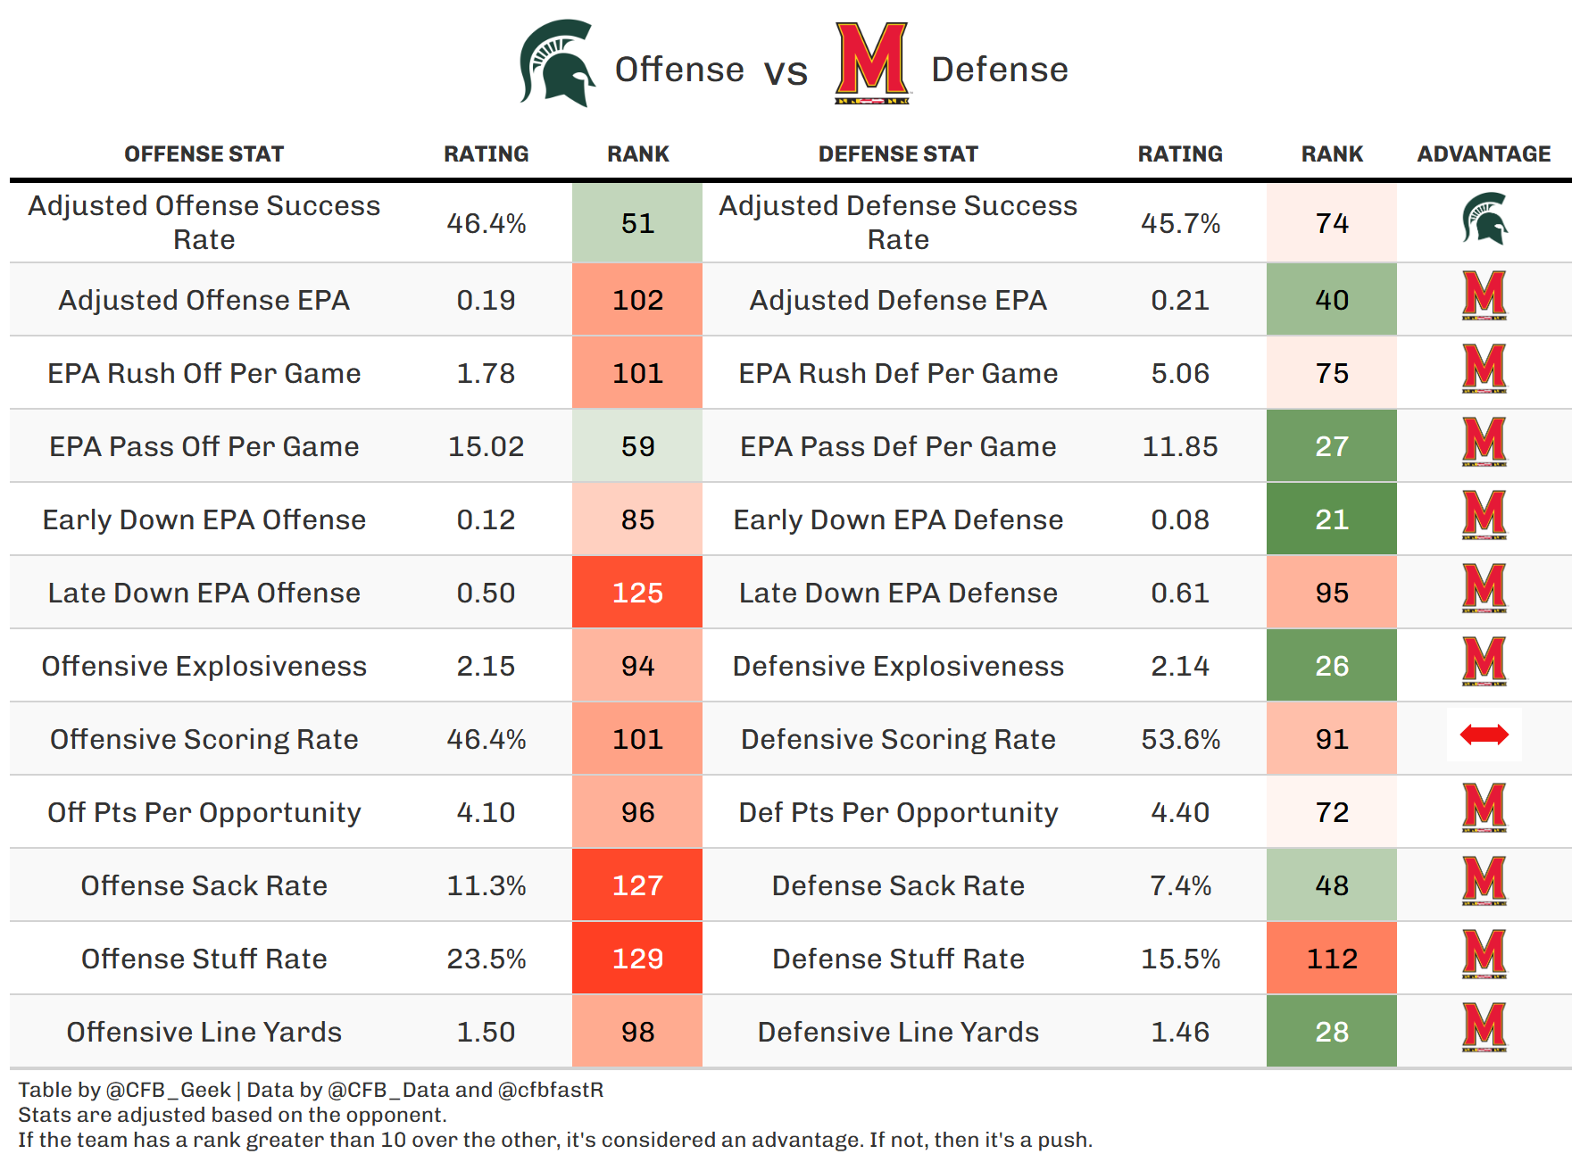The image size is (1580, 1171).
Task: Click the ADVANTAGE column header
Action: (x=1484, y=154)
